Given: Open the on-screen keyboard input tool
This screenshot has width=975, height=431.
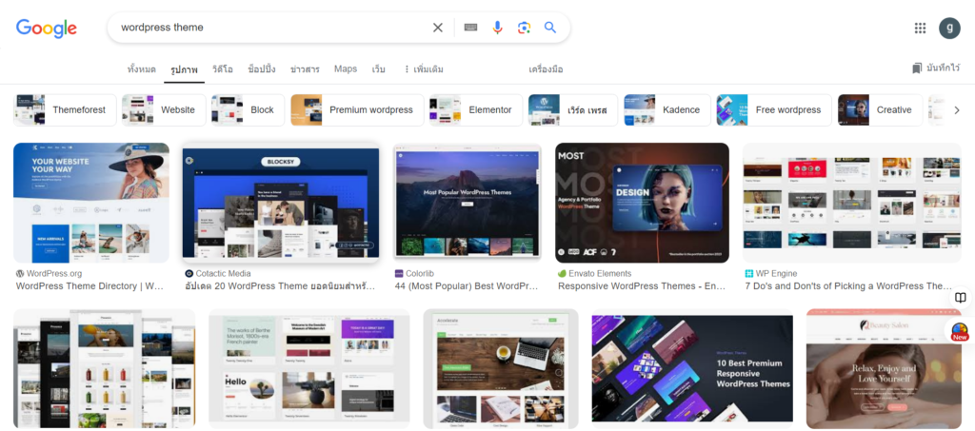Looking at the screenshot, I should point(470,28).
